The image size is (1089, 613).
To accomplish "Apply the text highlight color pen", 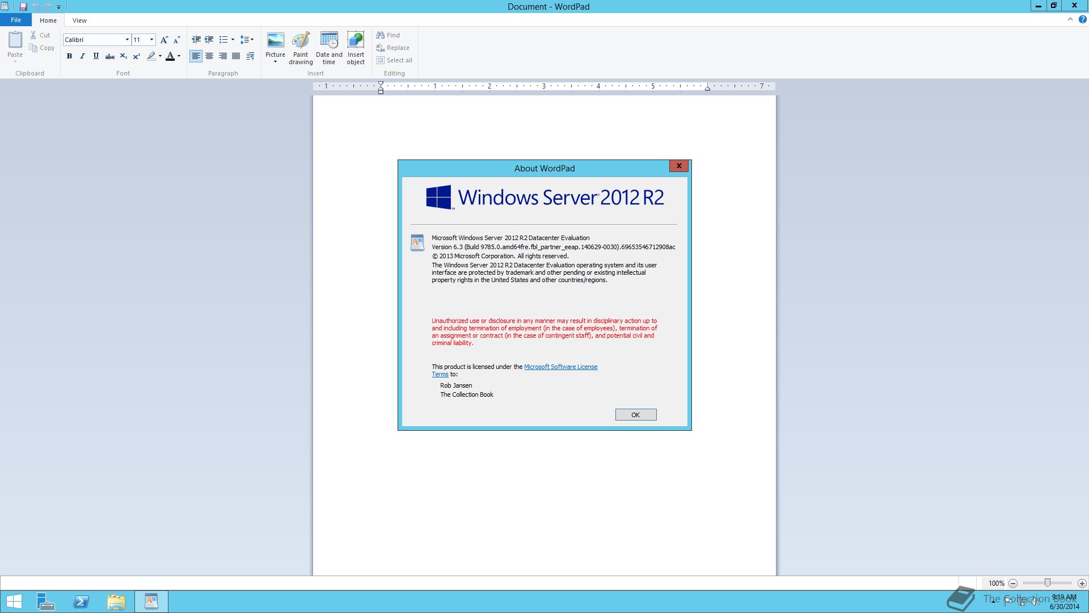I will tap(151, 56).
